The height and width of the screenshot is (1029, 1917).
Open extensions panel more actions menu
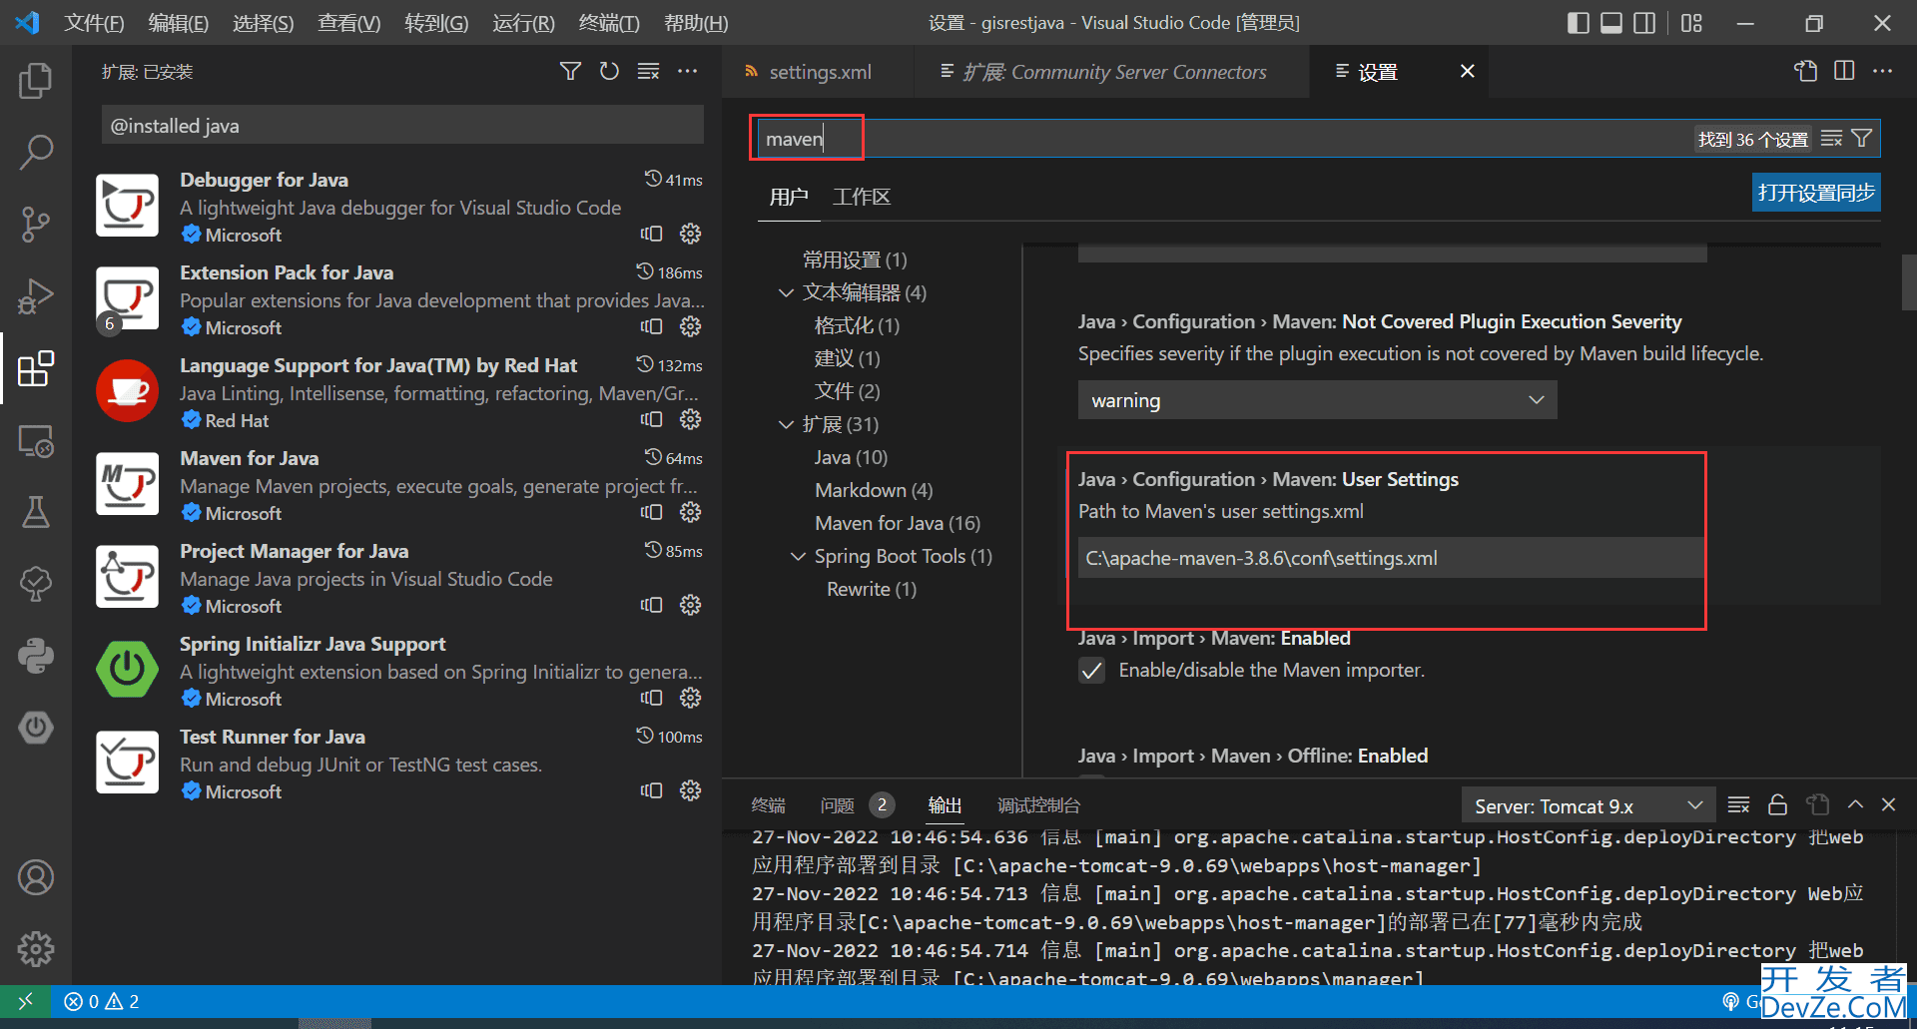point(687,71)
